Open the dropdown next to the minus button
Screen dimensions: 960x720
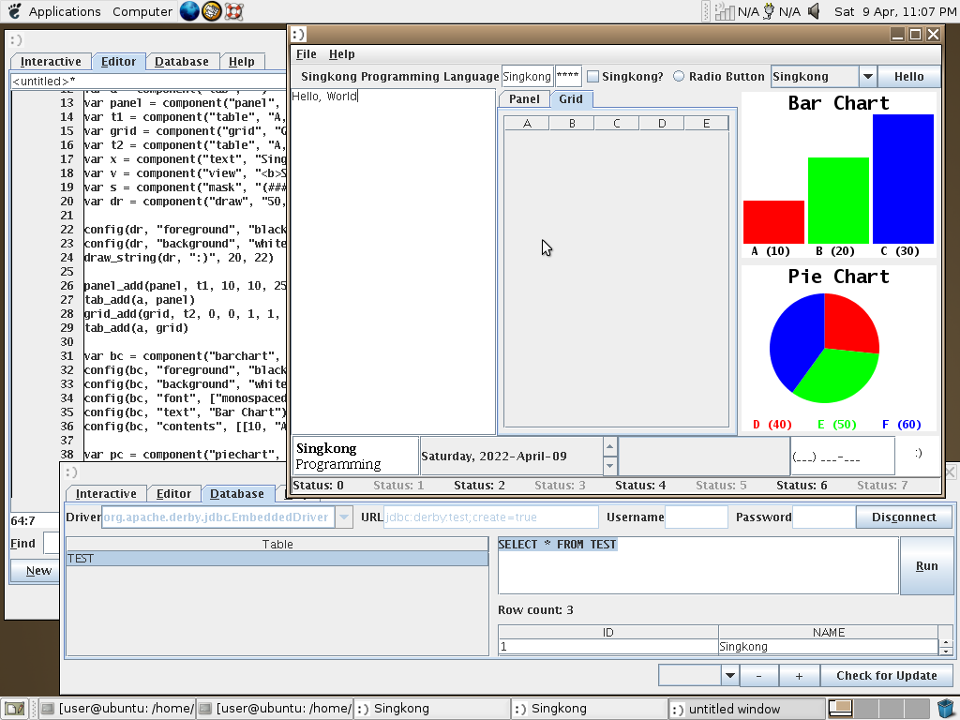729,675
